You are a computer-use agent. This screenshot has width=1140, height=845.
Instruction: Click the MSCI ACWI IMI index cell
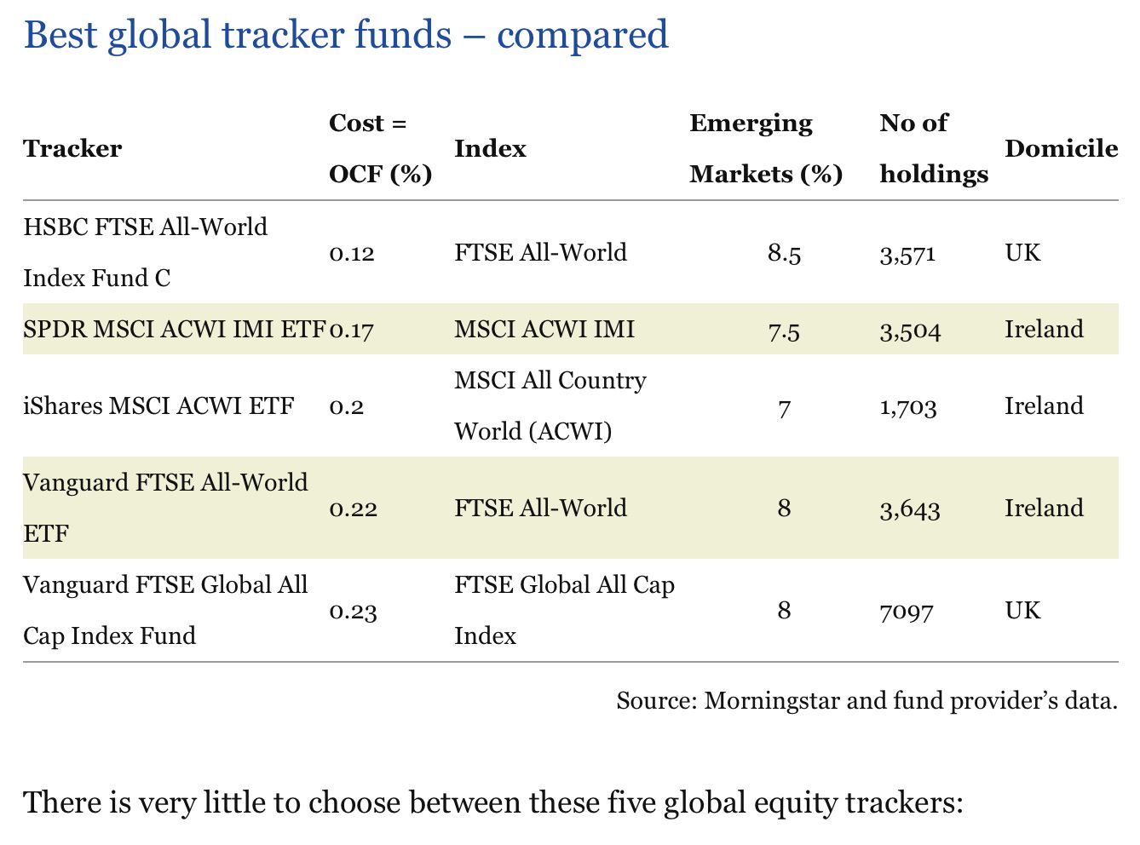(x=544, y=330)
